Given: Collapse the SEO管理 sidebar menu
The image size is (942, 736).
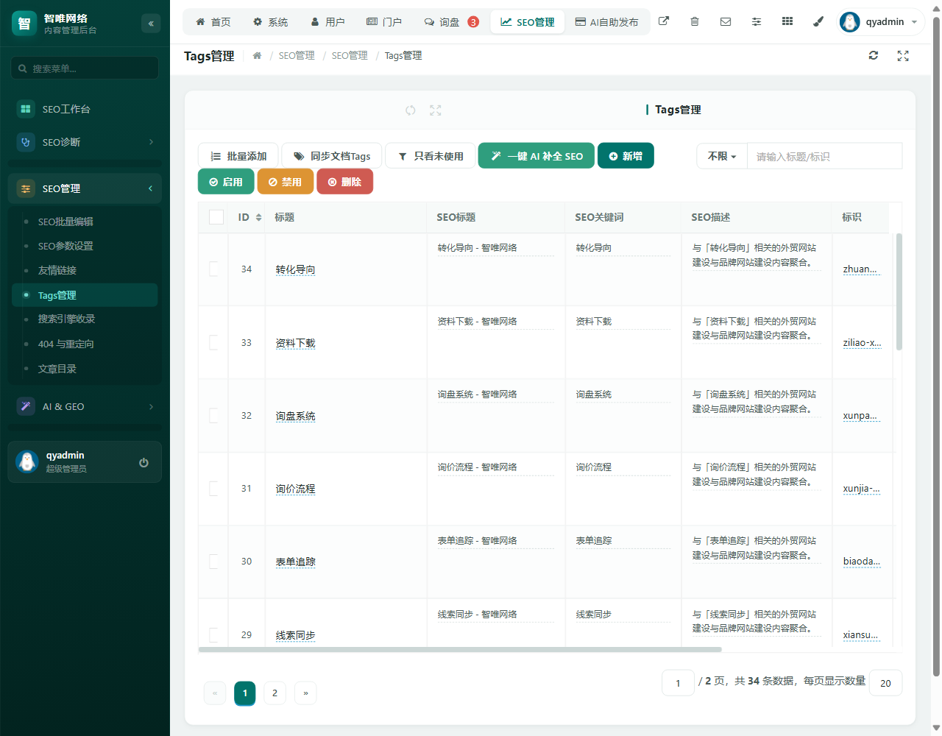Looking at the screenshot, I should 85,188.
